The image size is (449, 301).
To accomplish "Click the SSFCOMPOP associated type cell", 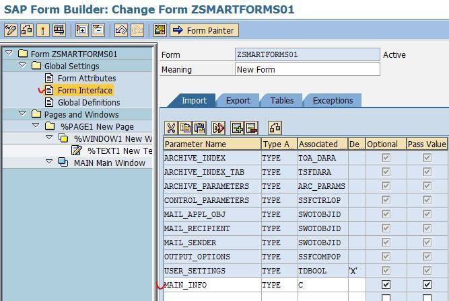I will [x=322, y=257].
